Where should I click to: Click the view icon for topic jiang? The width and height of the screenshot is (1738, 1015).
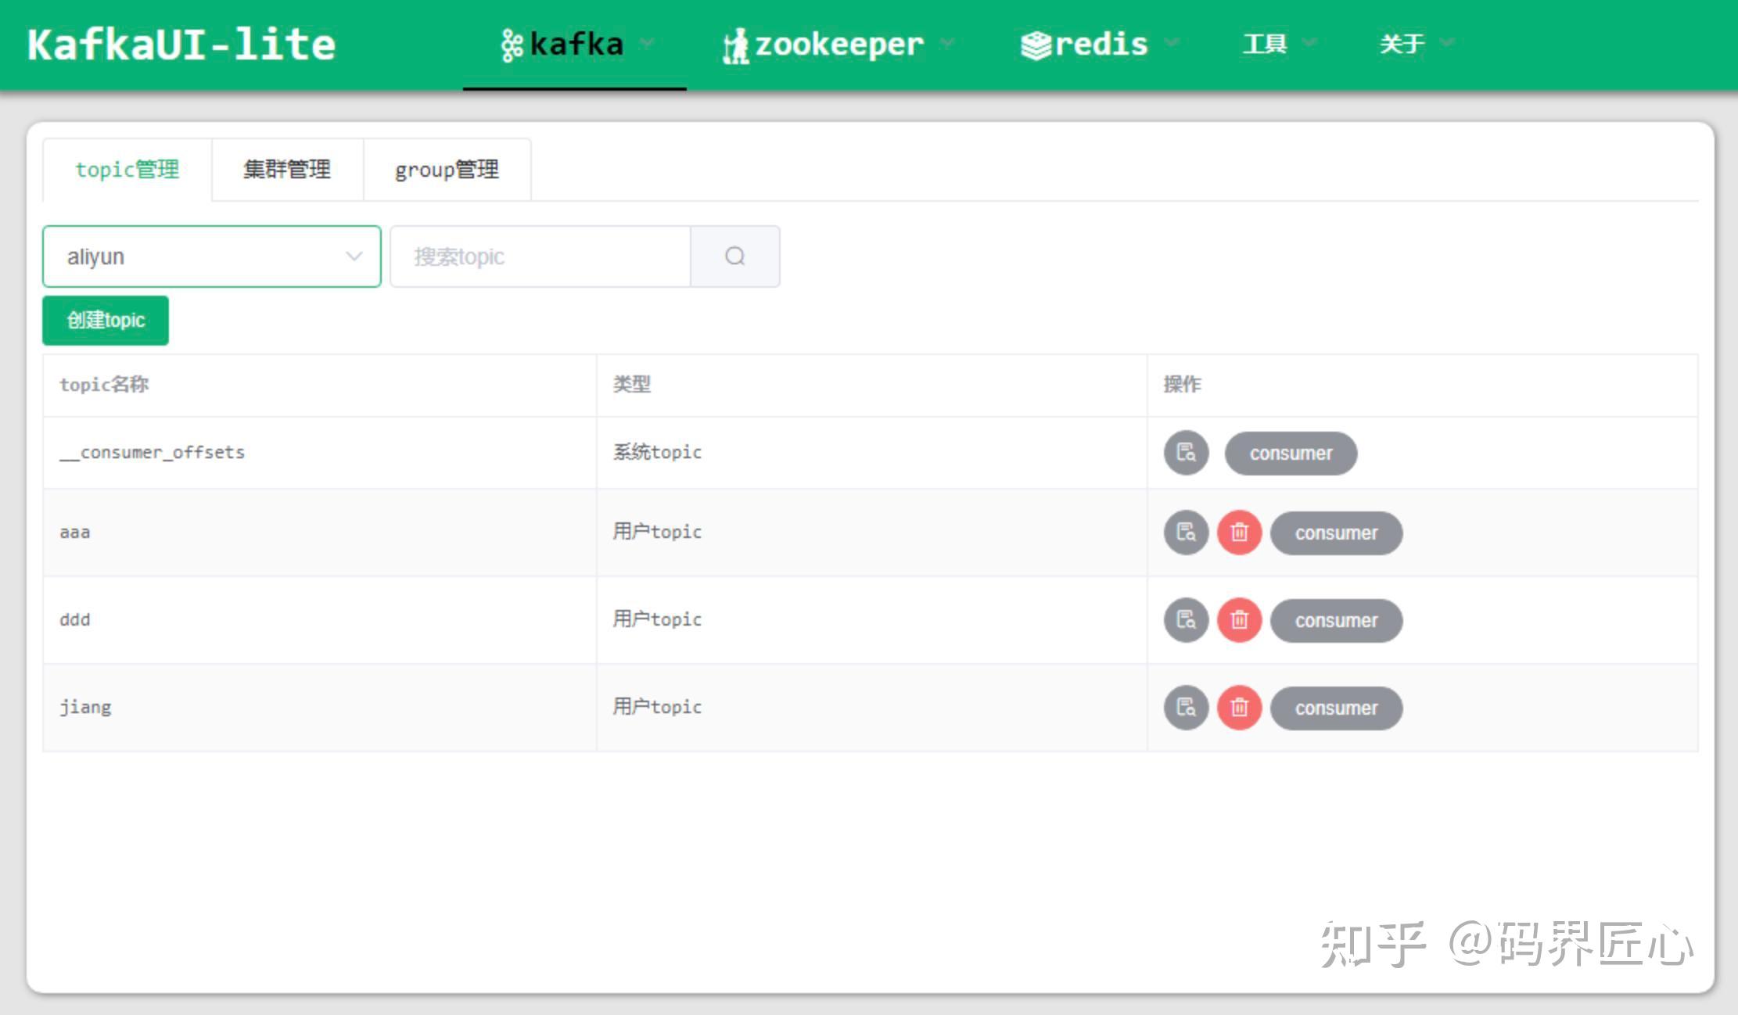click(1185, 708)
